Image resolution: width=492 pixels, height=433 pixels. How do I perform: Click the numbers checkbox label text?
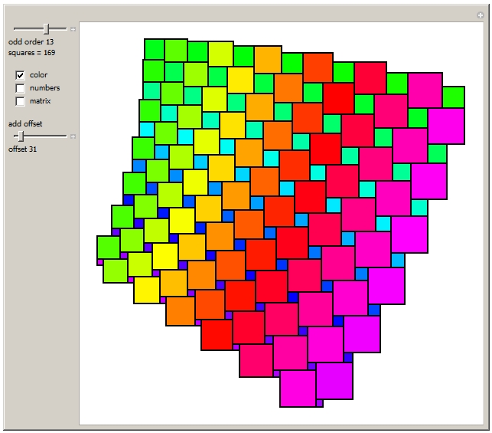click(44, 88)
